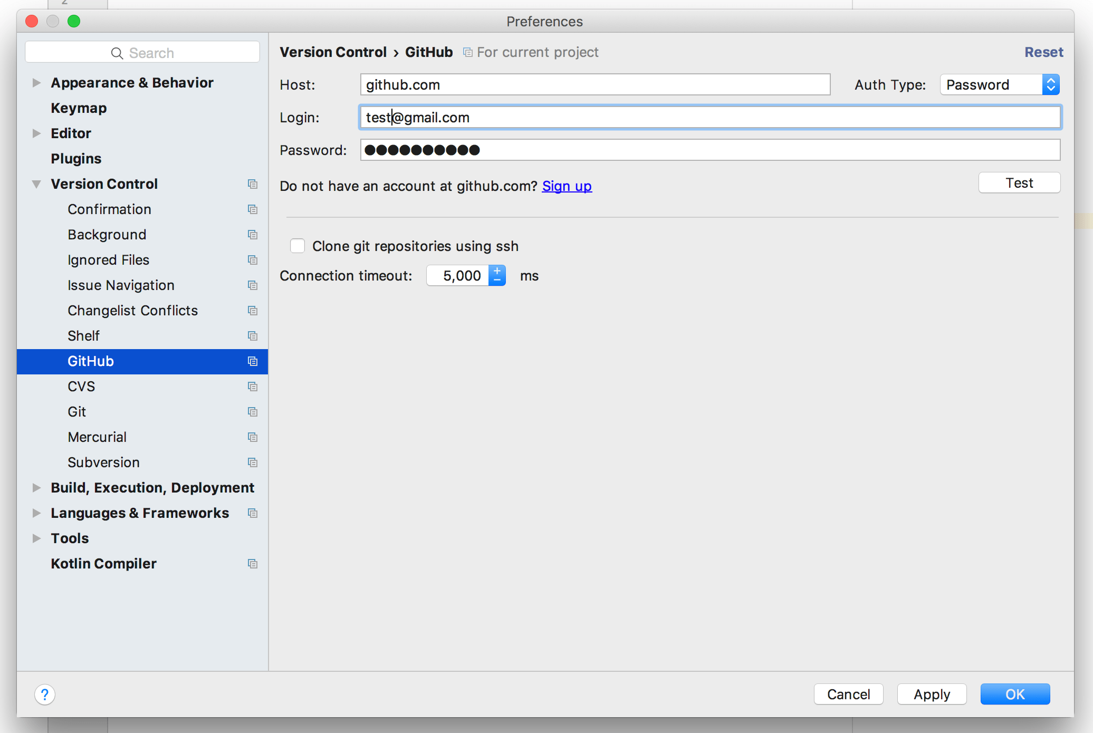Click the magnifier icon in the search field
The width and height of the screenshot is (1093, 733).
point(116,53)
